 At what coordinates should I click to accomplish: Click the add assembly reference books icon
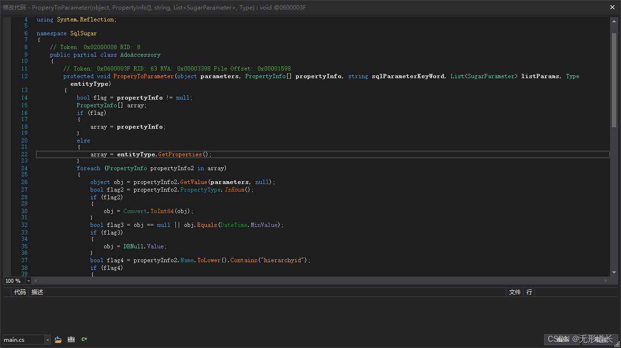tap(71, 339)
